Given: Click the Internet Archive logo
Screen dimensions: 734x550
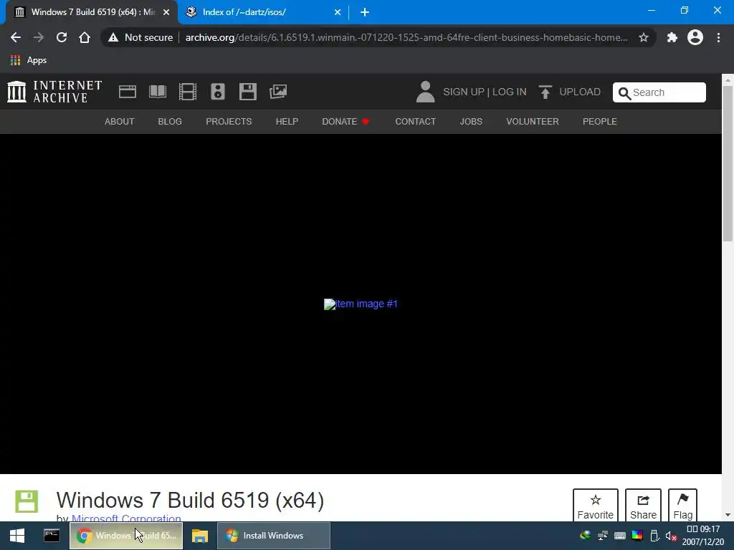Looking at the screenshot, I should (x=54, y=92).
